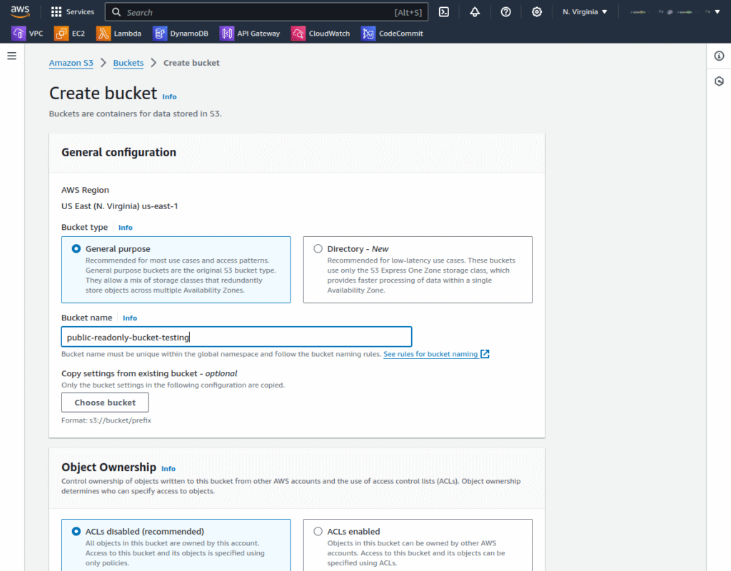The height and width of the screenshot is (571, 731).
Task: Click the Bucket name input field
Action: point(236,337)
